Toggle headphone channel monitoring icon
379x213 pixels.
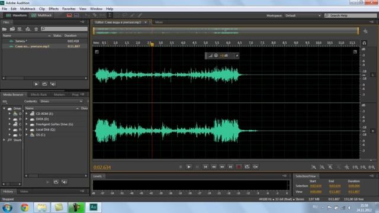point(364,43)
